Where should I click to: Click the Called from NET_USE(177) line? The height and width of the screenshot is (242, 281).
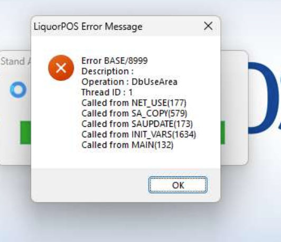pyautogui.click(x=134, y=103)
